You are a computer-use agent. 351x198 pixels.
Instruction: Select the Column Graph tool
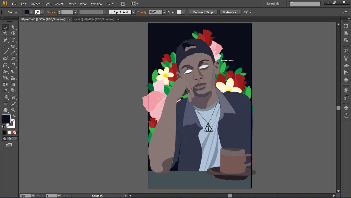13,97
